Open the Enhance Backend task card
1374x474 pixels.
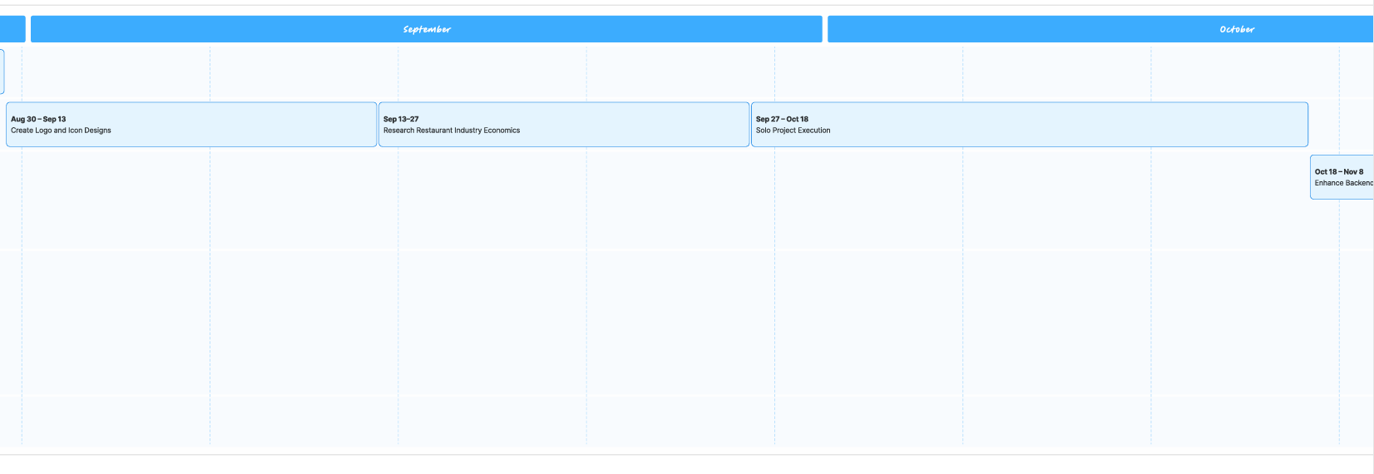tap(1342, 177)
